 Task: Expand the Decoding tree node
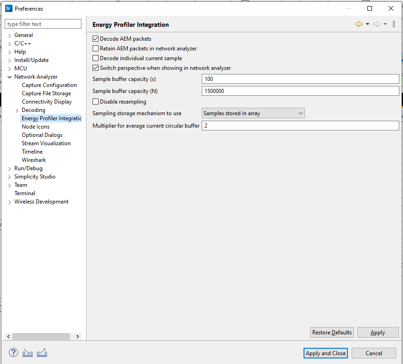(x=17, y=111)
